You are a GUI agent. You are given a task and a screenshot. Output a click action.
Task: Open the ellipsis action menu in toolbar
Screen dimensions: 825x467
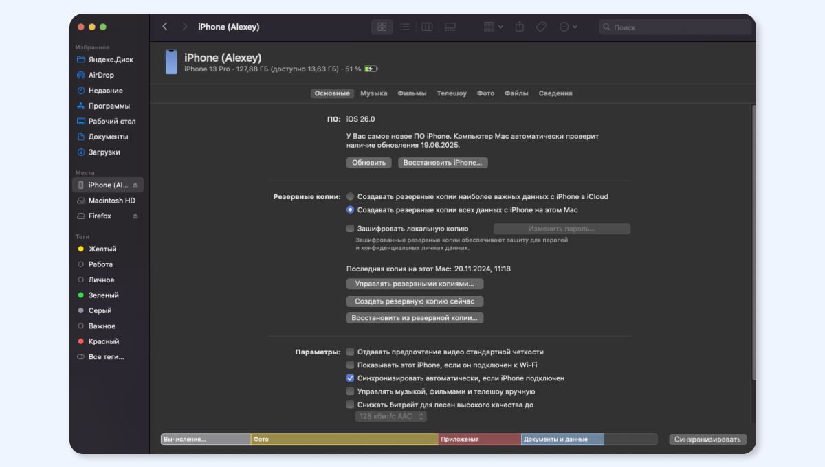tap(568, 27)
